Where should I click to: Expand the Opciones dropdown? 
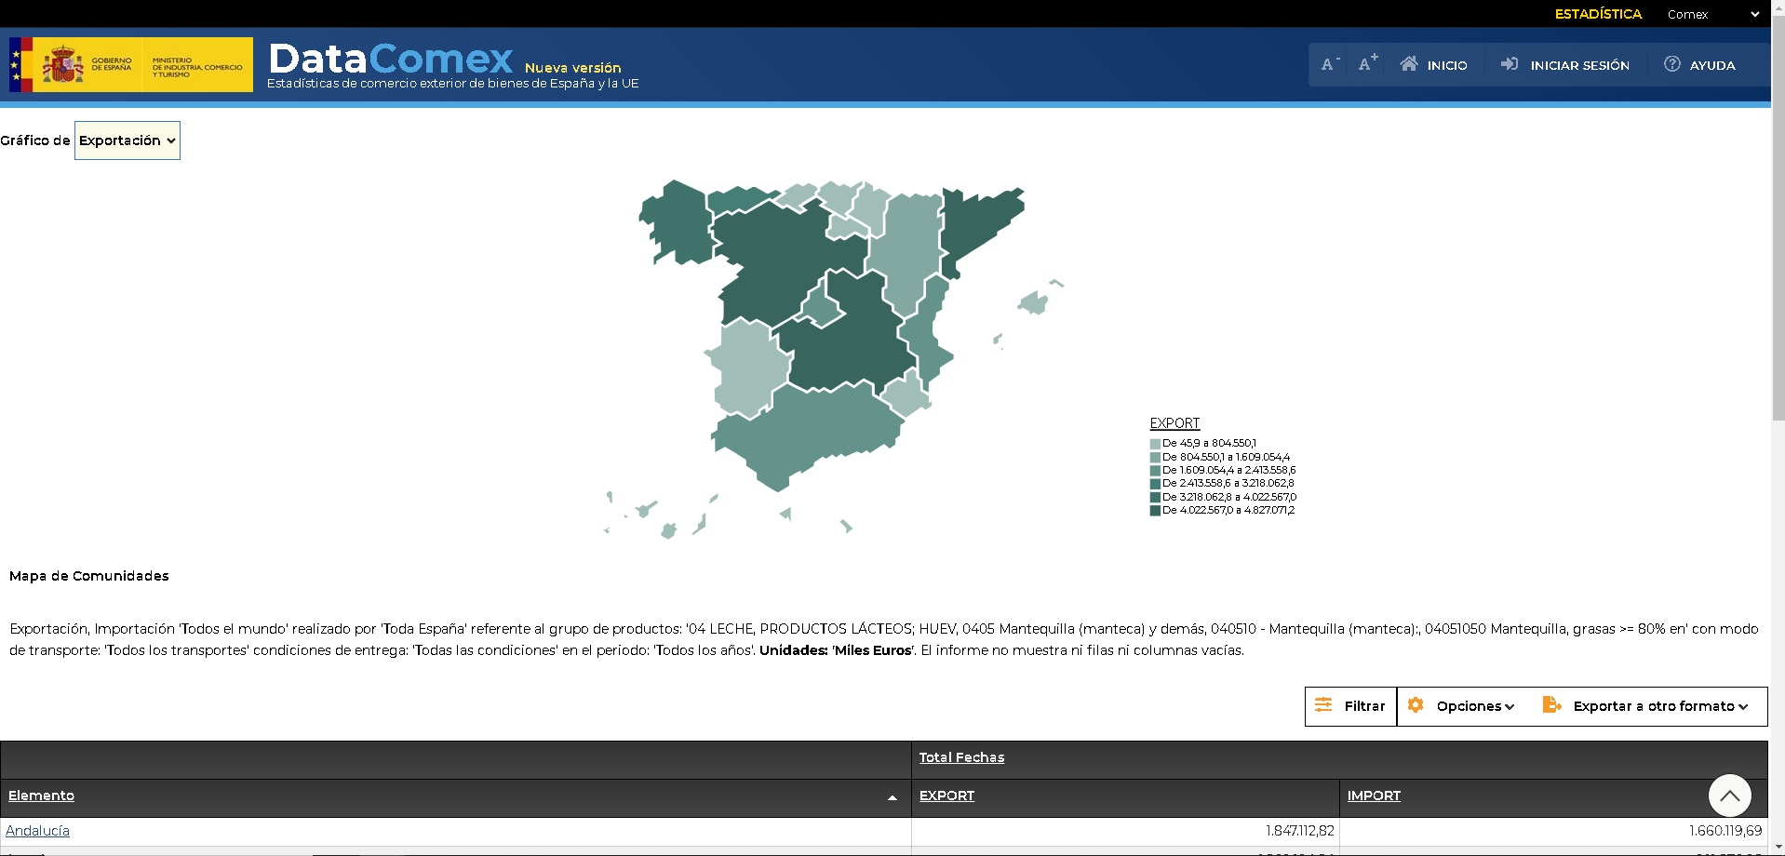tap(1510, 706)
